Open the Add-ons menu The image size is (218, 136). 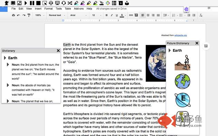(79, 8)
